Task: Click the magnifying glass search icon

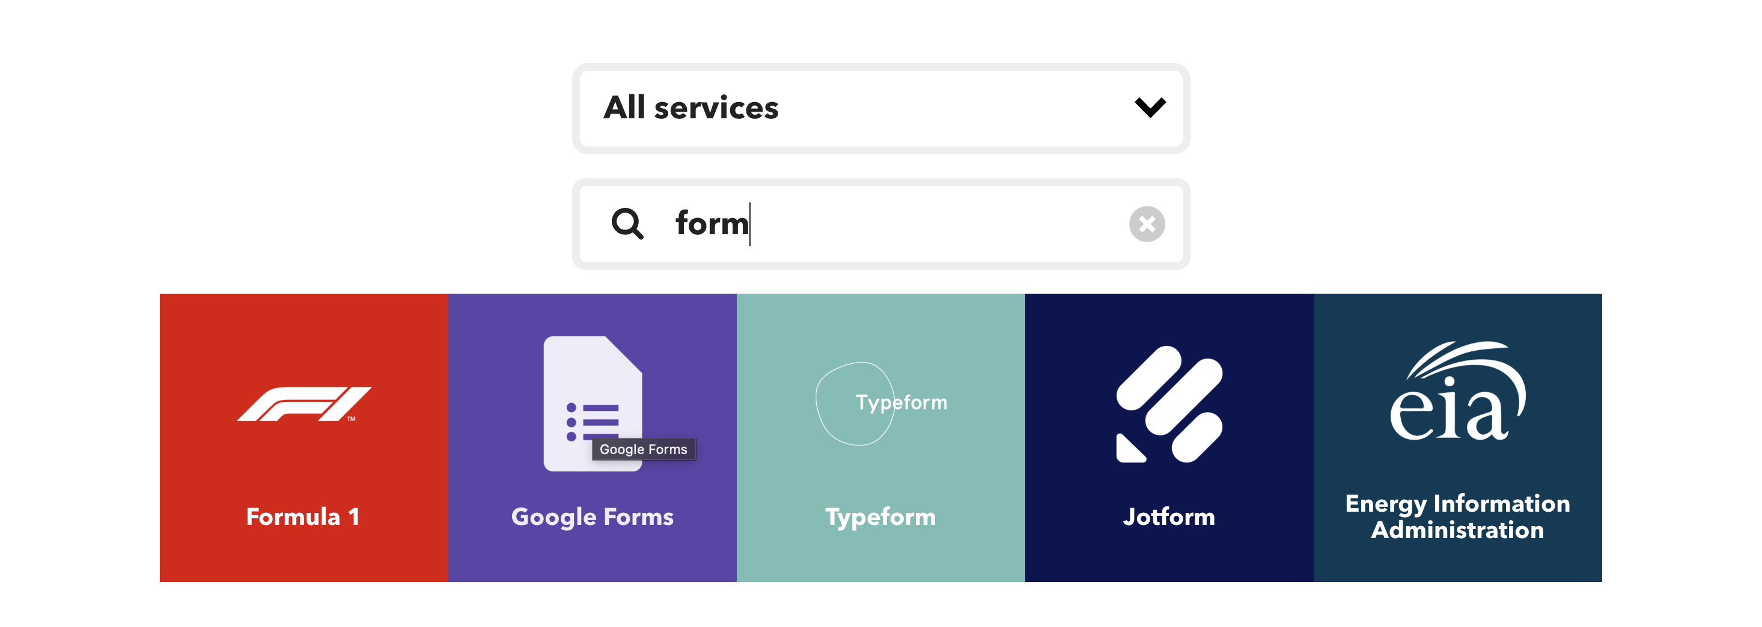Action: pos(627,223)
